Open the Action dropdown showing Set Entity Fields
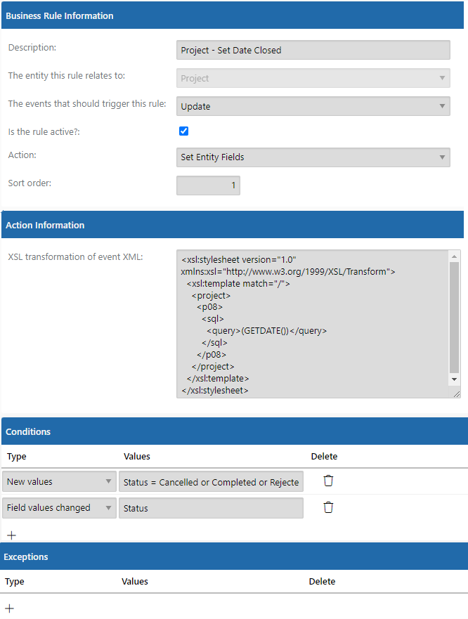468x619 pixels. point(313,157)
